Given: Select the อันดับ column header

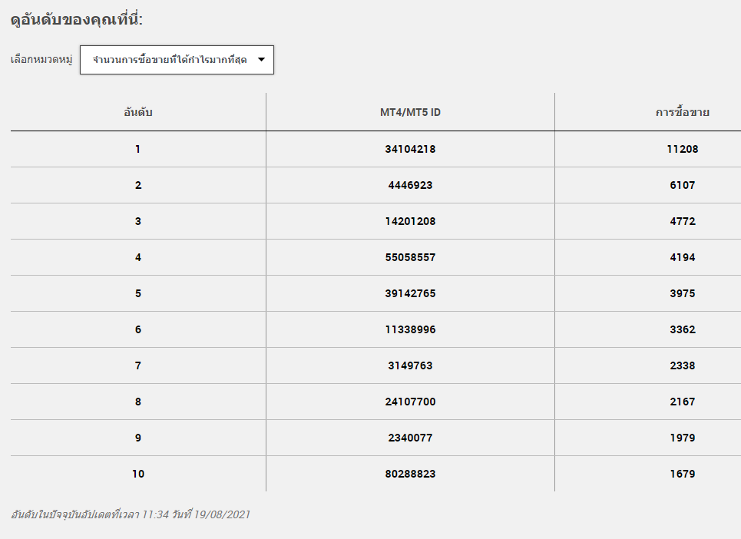Looking at the screenshot, I should click(138, 112).
